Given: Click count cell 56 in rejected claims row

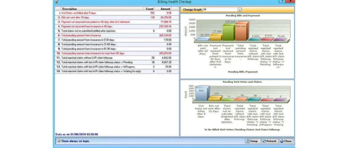Looking at the screenshot, I should [x=153, y=58].
